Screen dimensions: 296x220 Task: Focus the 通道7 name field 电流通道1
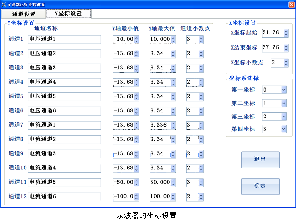click(x=64, y=125)
